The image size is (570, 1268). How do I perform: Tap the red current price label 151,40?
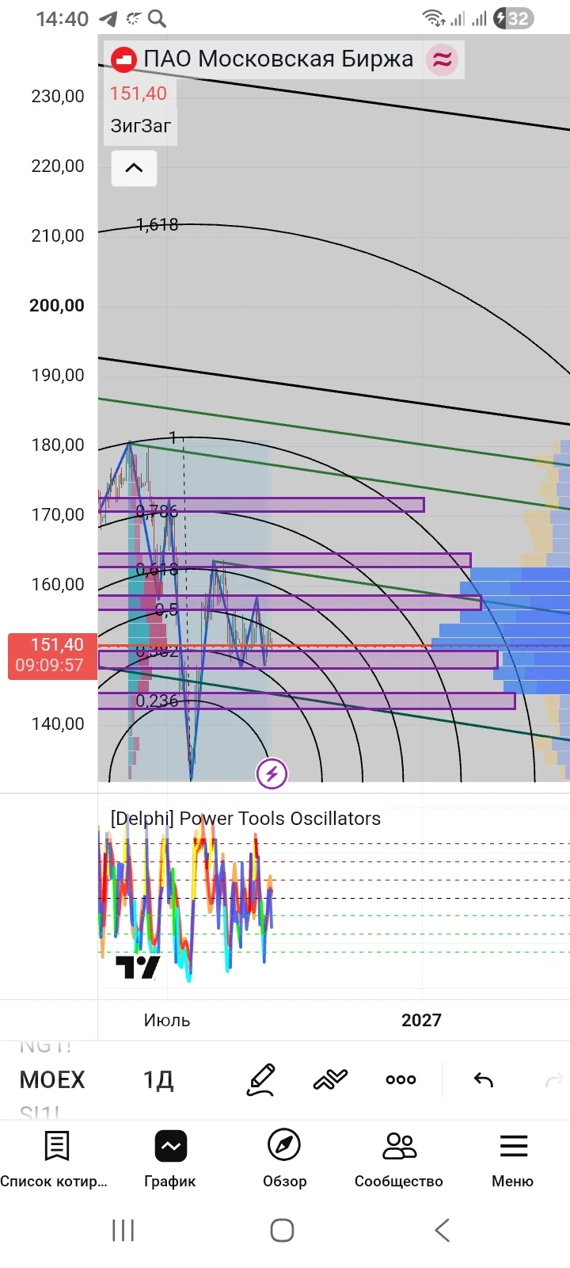52,655
